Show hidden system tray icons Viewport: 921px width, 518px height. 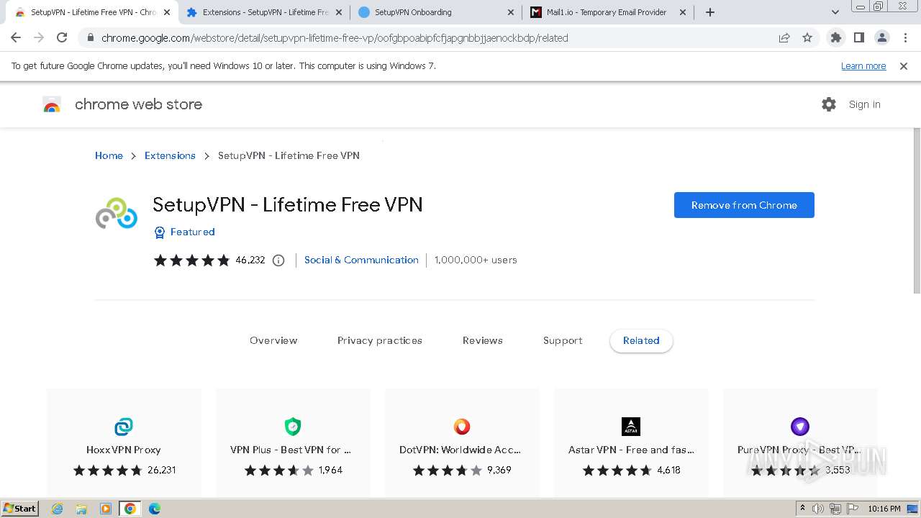tap(802, 509)
